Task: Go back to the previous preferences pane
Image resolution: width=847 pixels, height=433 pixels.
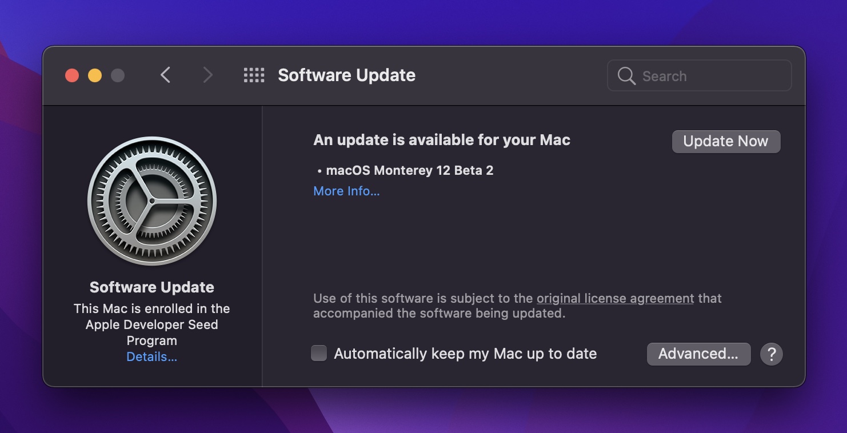Action: click(x=166, y=75)
